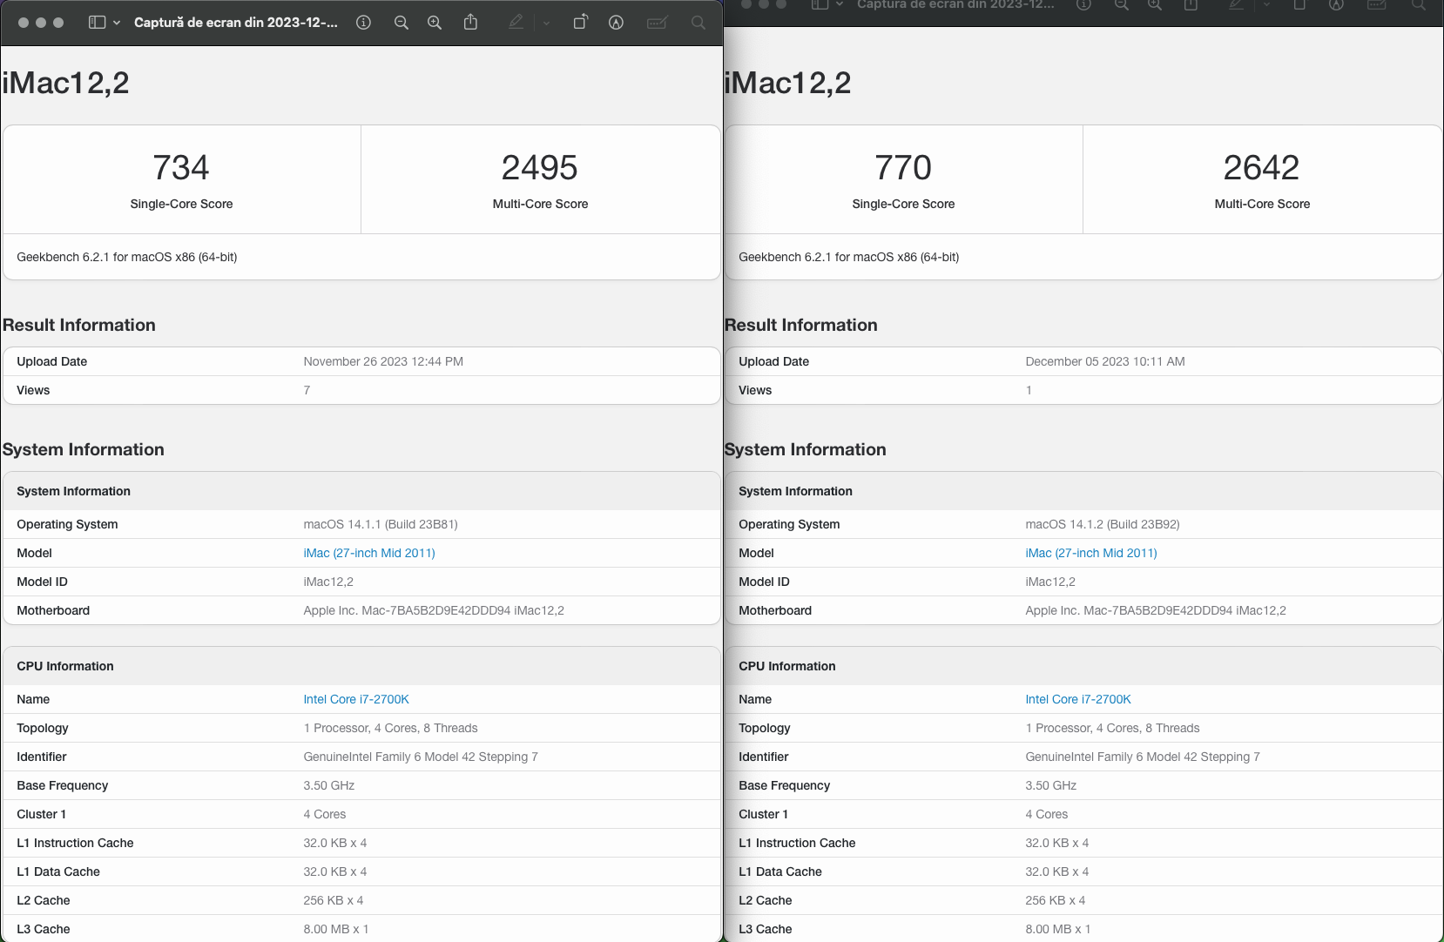Screen dimensions: 1444x942
Task: Zoom in on the right Preview window
Action: 1155,4
